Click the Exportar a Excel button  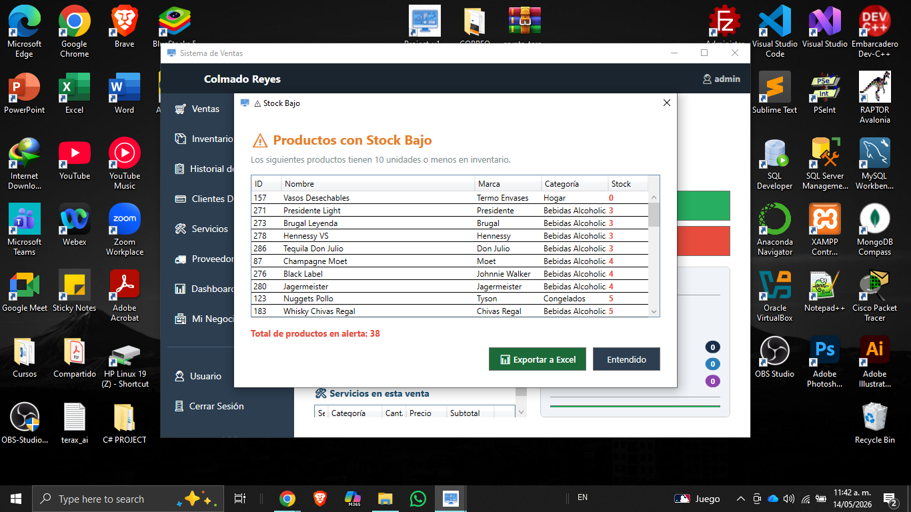click(x=538, y=359)
